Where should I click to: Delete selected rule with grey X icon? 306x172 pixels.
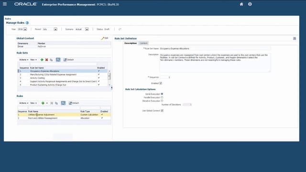(x=52, y=103)
